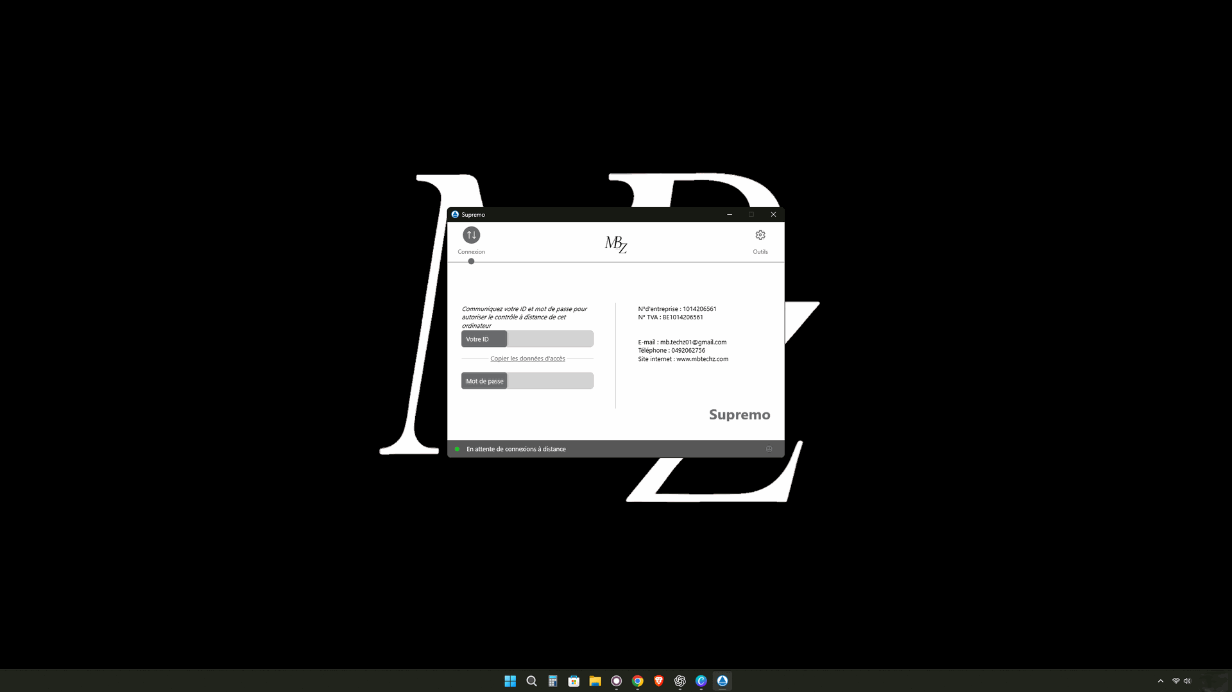Image resolution: width=1232 pixels, height=692 pixels.
Task: Switch to ChatGPT app in the taskbar
Action: 680,681
